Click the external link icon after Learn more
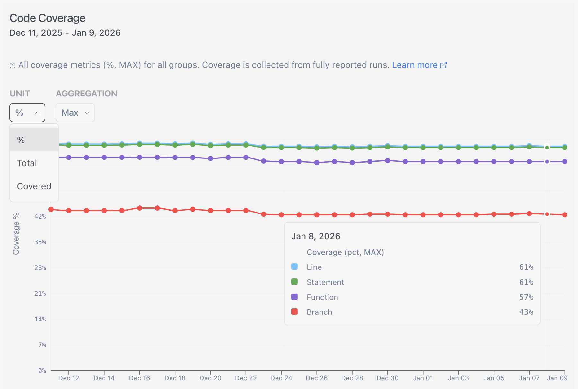Image resolution: width=578 pixels, height=389 pixels. pyautogui.click(x=443, y=65)
